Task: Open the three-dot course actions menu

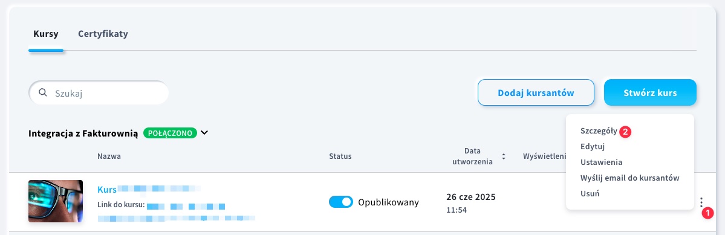Action: (701, 202)
